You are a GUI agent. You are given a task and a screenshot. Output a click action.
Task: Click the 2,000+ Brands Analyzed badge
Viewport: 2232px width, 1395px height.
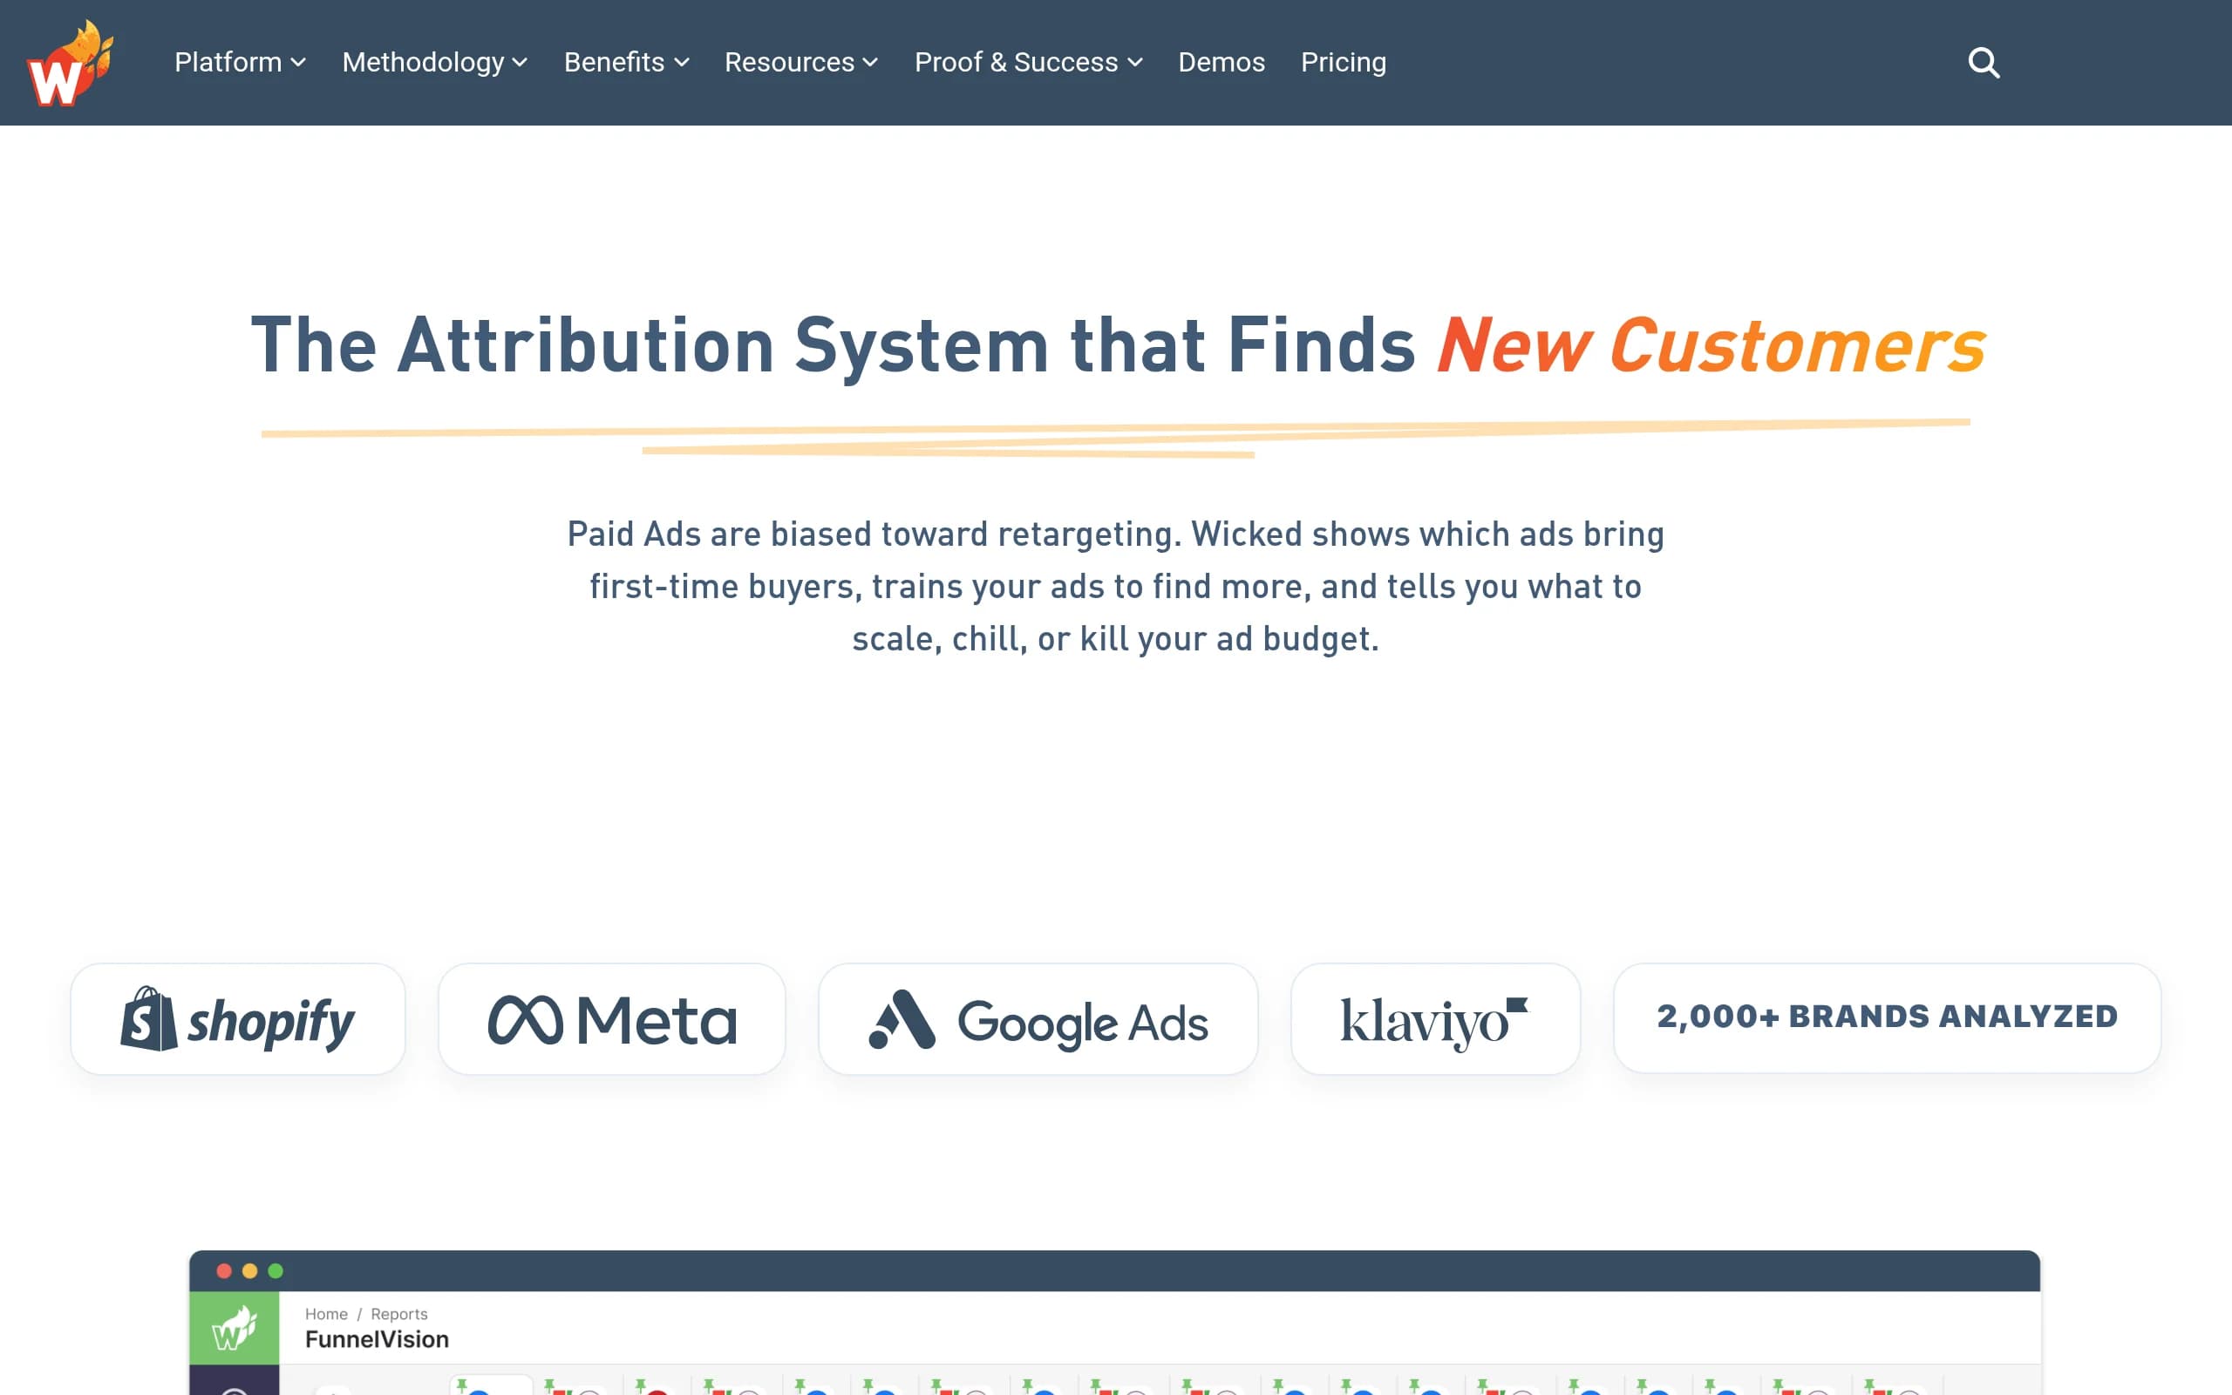[1886, 1017]
